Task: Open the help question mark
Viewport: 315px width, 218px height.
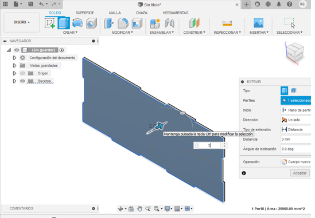Action: pyautogui.click(x=290, y=4)
